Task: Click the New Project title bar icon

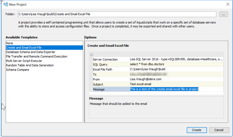Action: point(6,4)
